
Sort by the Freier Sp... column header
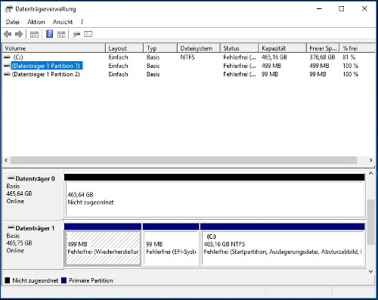click(323, 48)
